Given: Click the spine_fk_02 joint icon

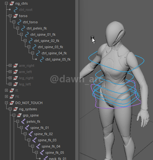Looking at the screenshot, I should pyautogui.click(x=31, y=134).
